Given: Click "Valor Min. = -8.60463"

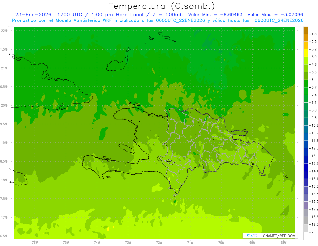Looking at the screenshot, I should click(215, 15).
